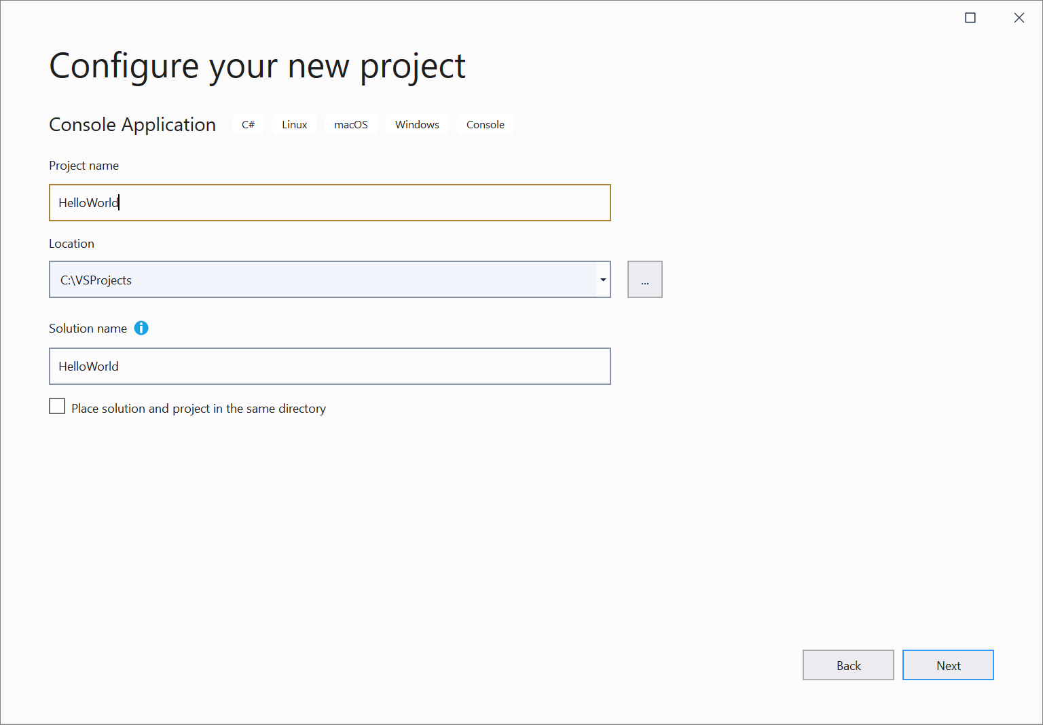Select the HelloWorld text in Project name
The image size is (1043, 725).
(88, 202)
